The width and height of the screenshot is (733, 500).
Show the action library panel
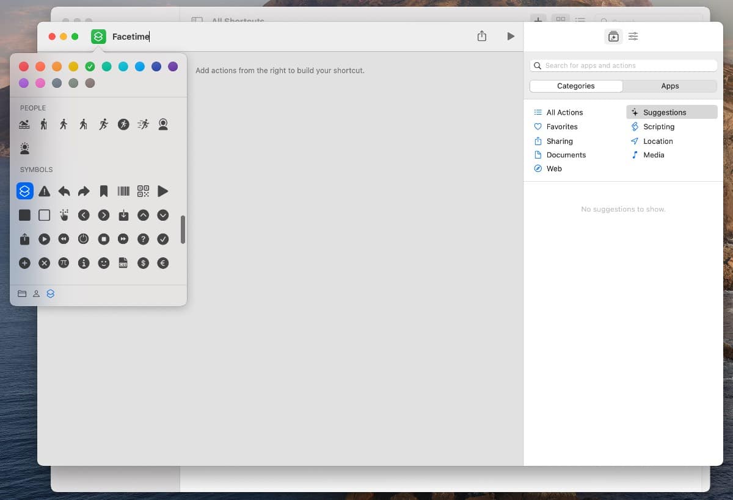[x=613, y=37]
